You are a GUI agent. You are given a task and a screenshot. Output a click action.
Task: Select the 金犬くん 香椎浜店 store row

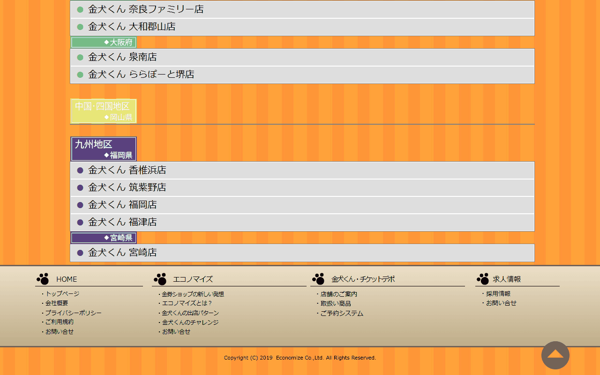[x=302, y=170]
